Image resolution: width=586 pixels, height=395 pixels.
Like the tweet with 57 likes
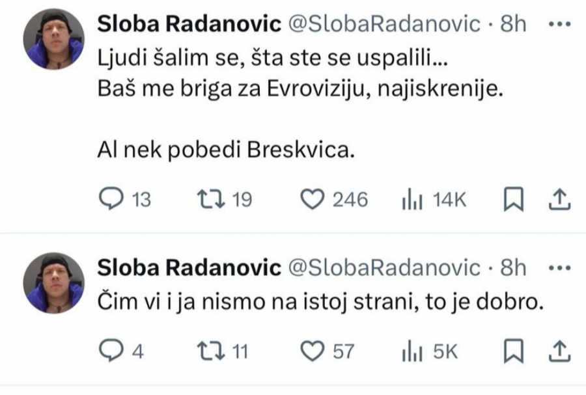[x=315, y=352]
